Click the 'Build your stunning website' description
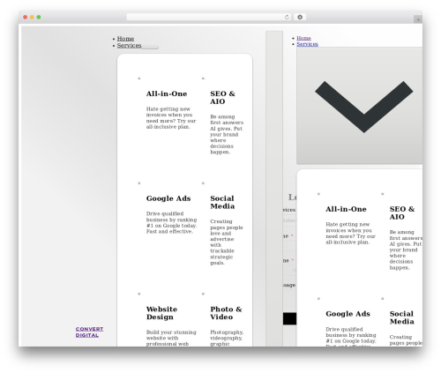 [171, 338]
